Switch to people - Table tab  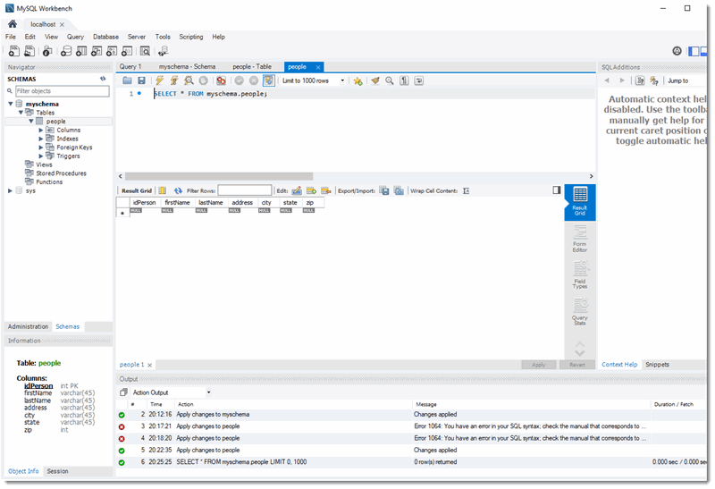click(252, 66)
